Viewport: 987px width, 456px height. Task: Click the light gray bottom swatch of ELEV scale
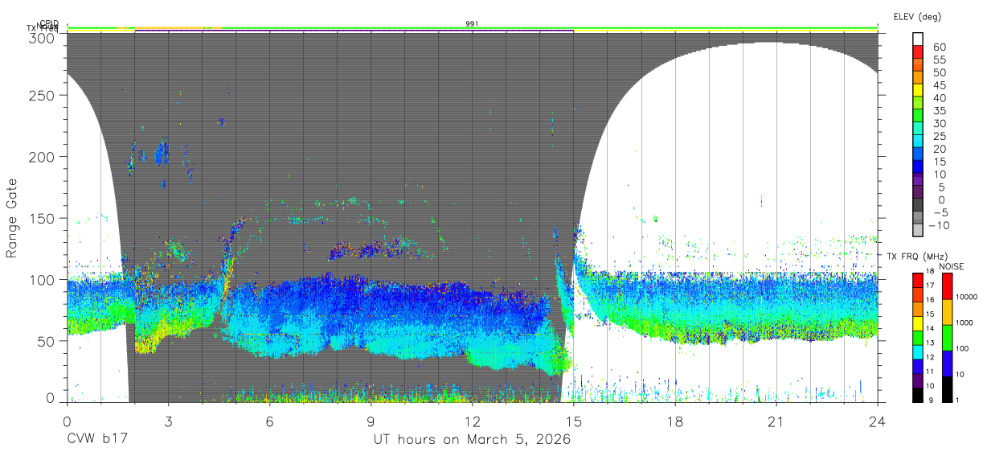click(918, 230)
